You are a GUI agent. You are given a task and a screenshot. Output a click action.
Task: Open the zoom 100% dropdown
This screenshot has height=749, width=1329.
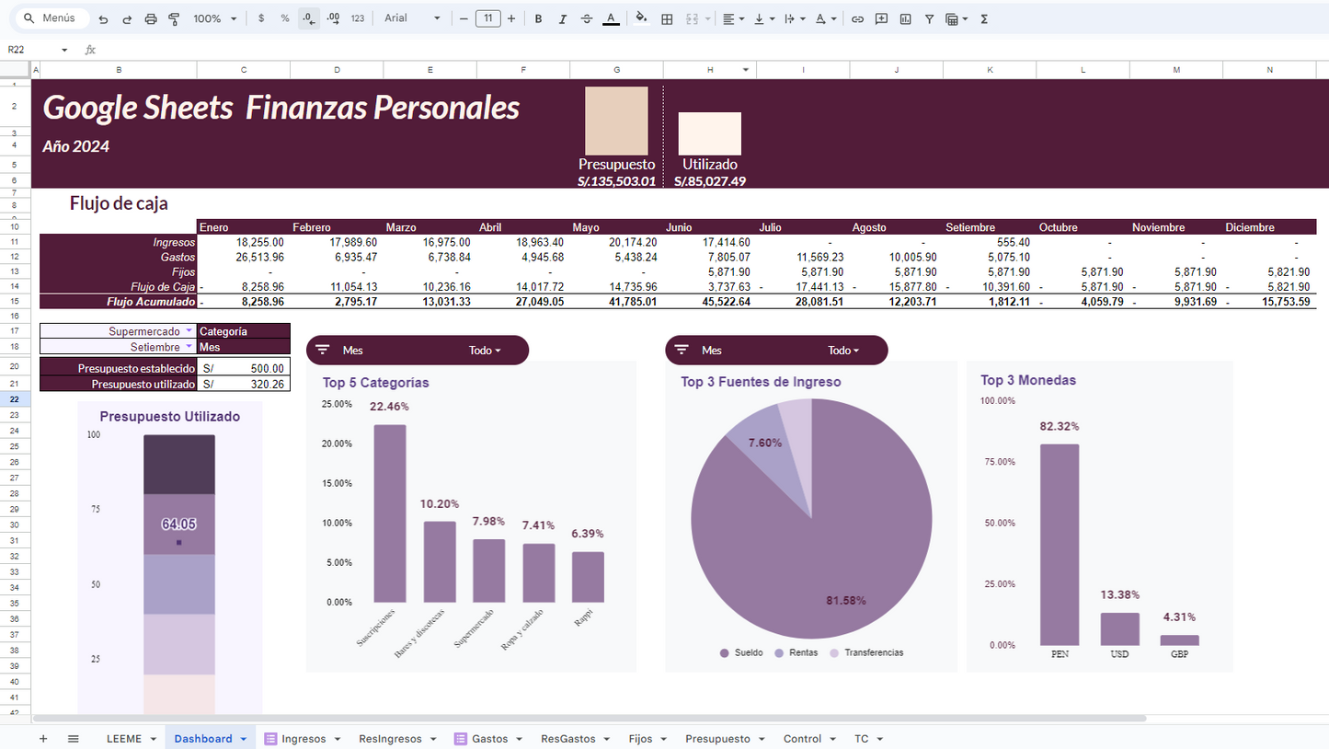pos(215,18)
